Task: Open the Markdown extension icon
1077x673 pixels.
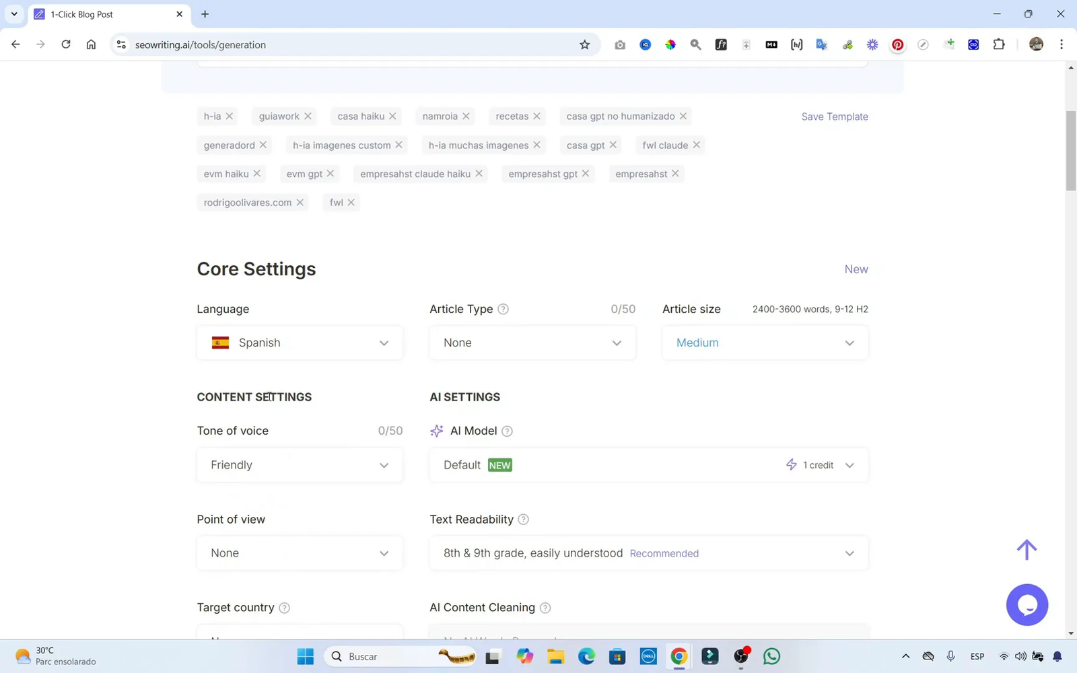Action: point(771,44)
